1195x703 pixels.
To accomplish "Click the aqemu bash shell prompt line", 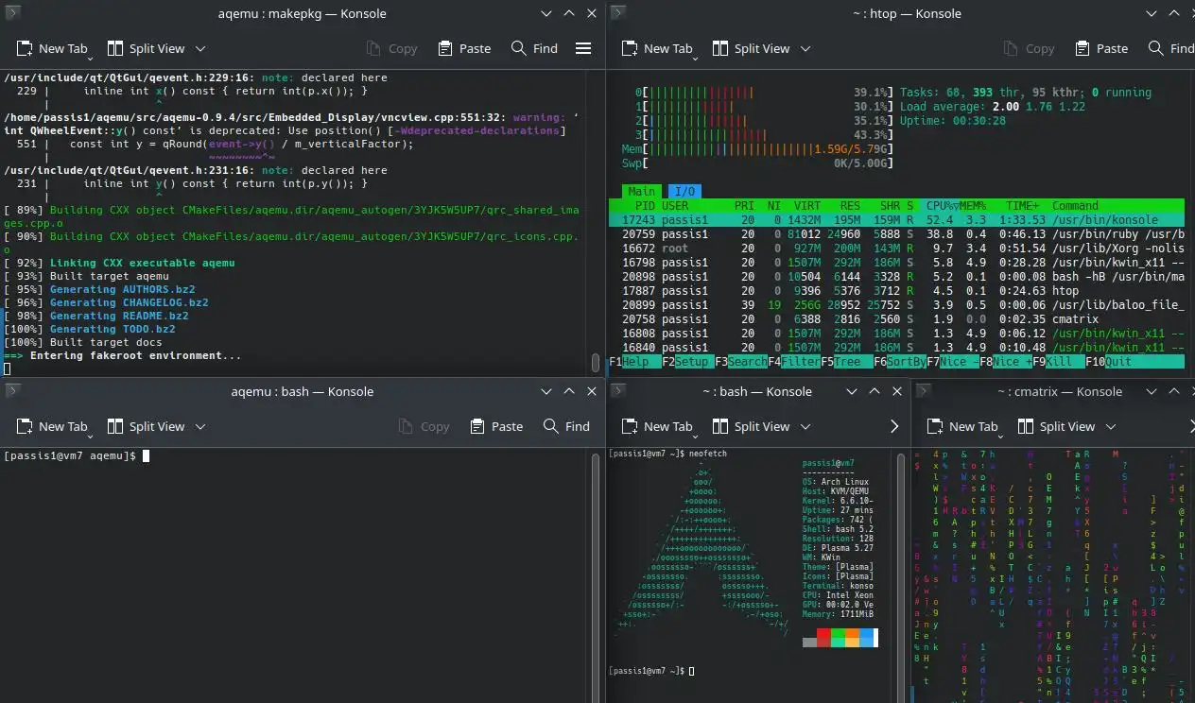I will tap(76, 455).
